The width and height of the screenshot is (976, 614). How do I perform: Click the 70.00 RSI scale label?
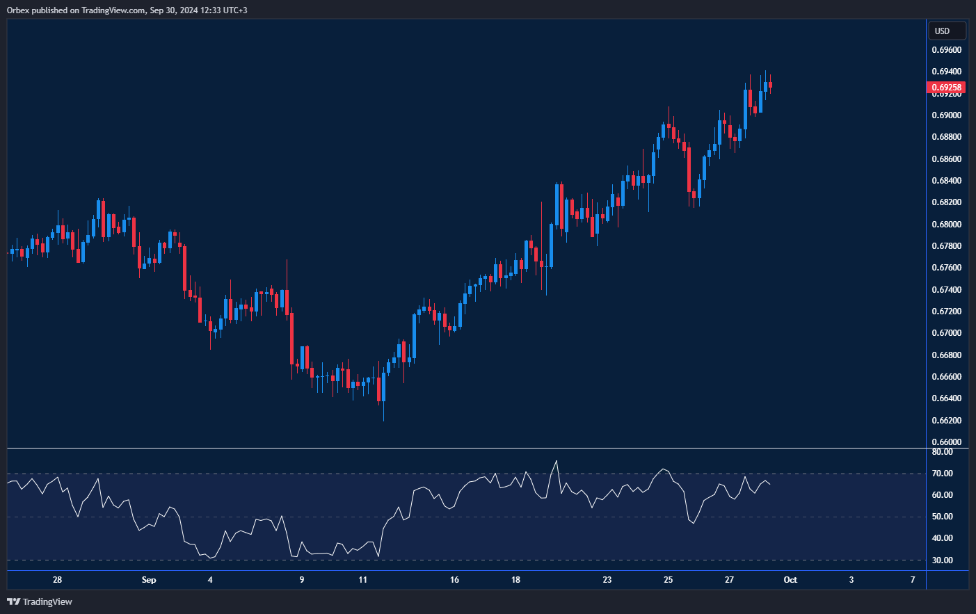tap(942, 474)
